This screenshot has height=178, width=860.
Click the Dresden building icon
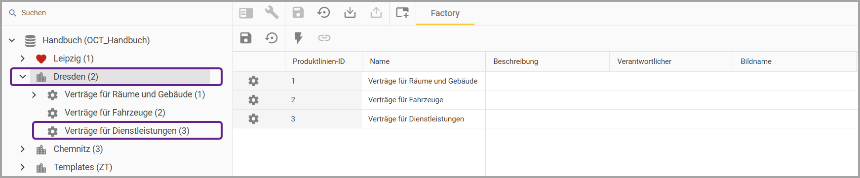[x=41, y=77]
